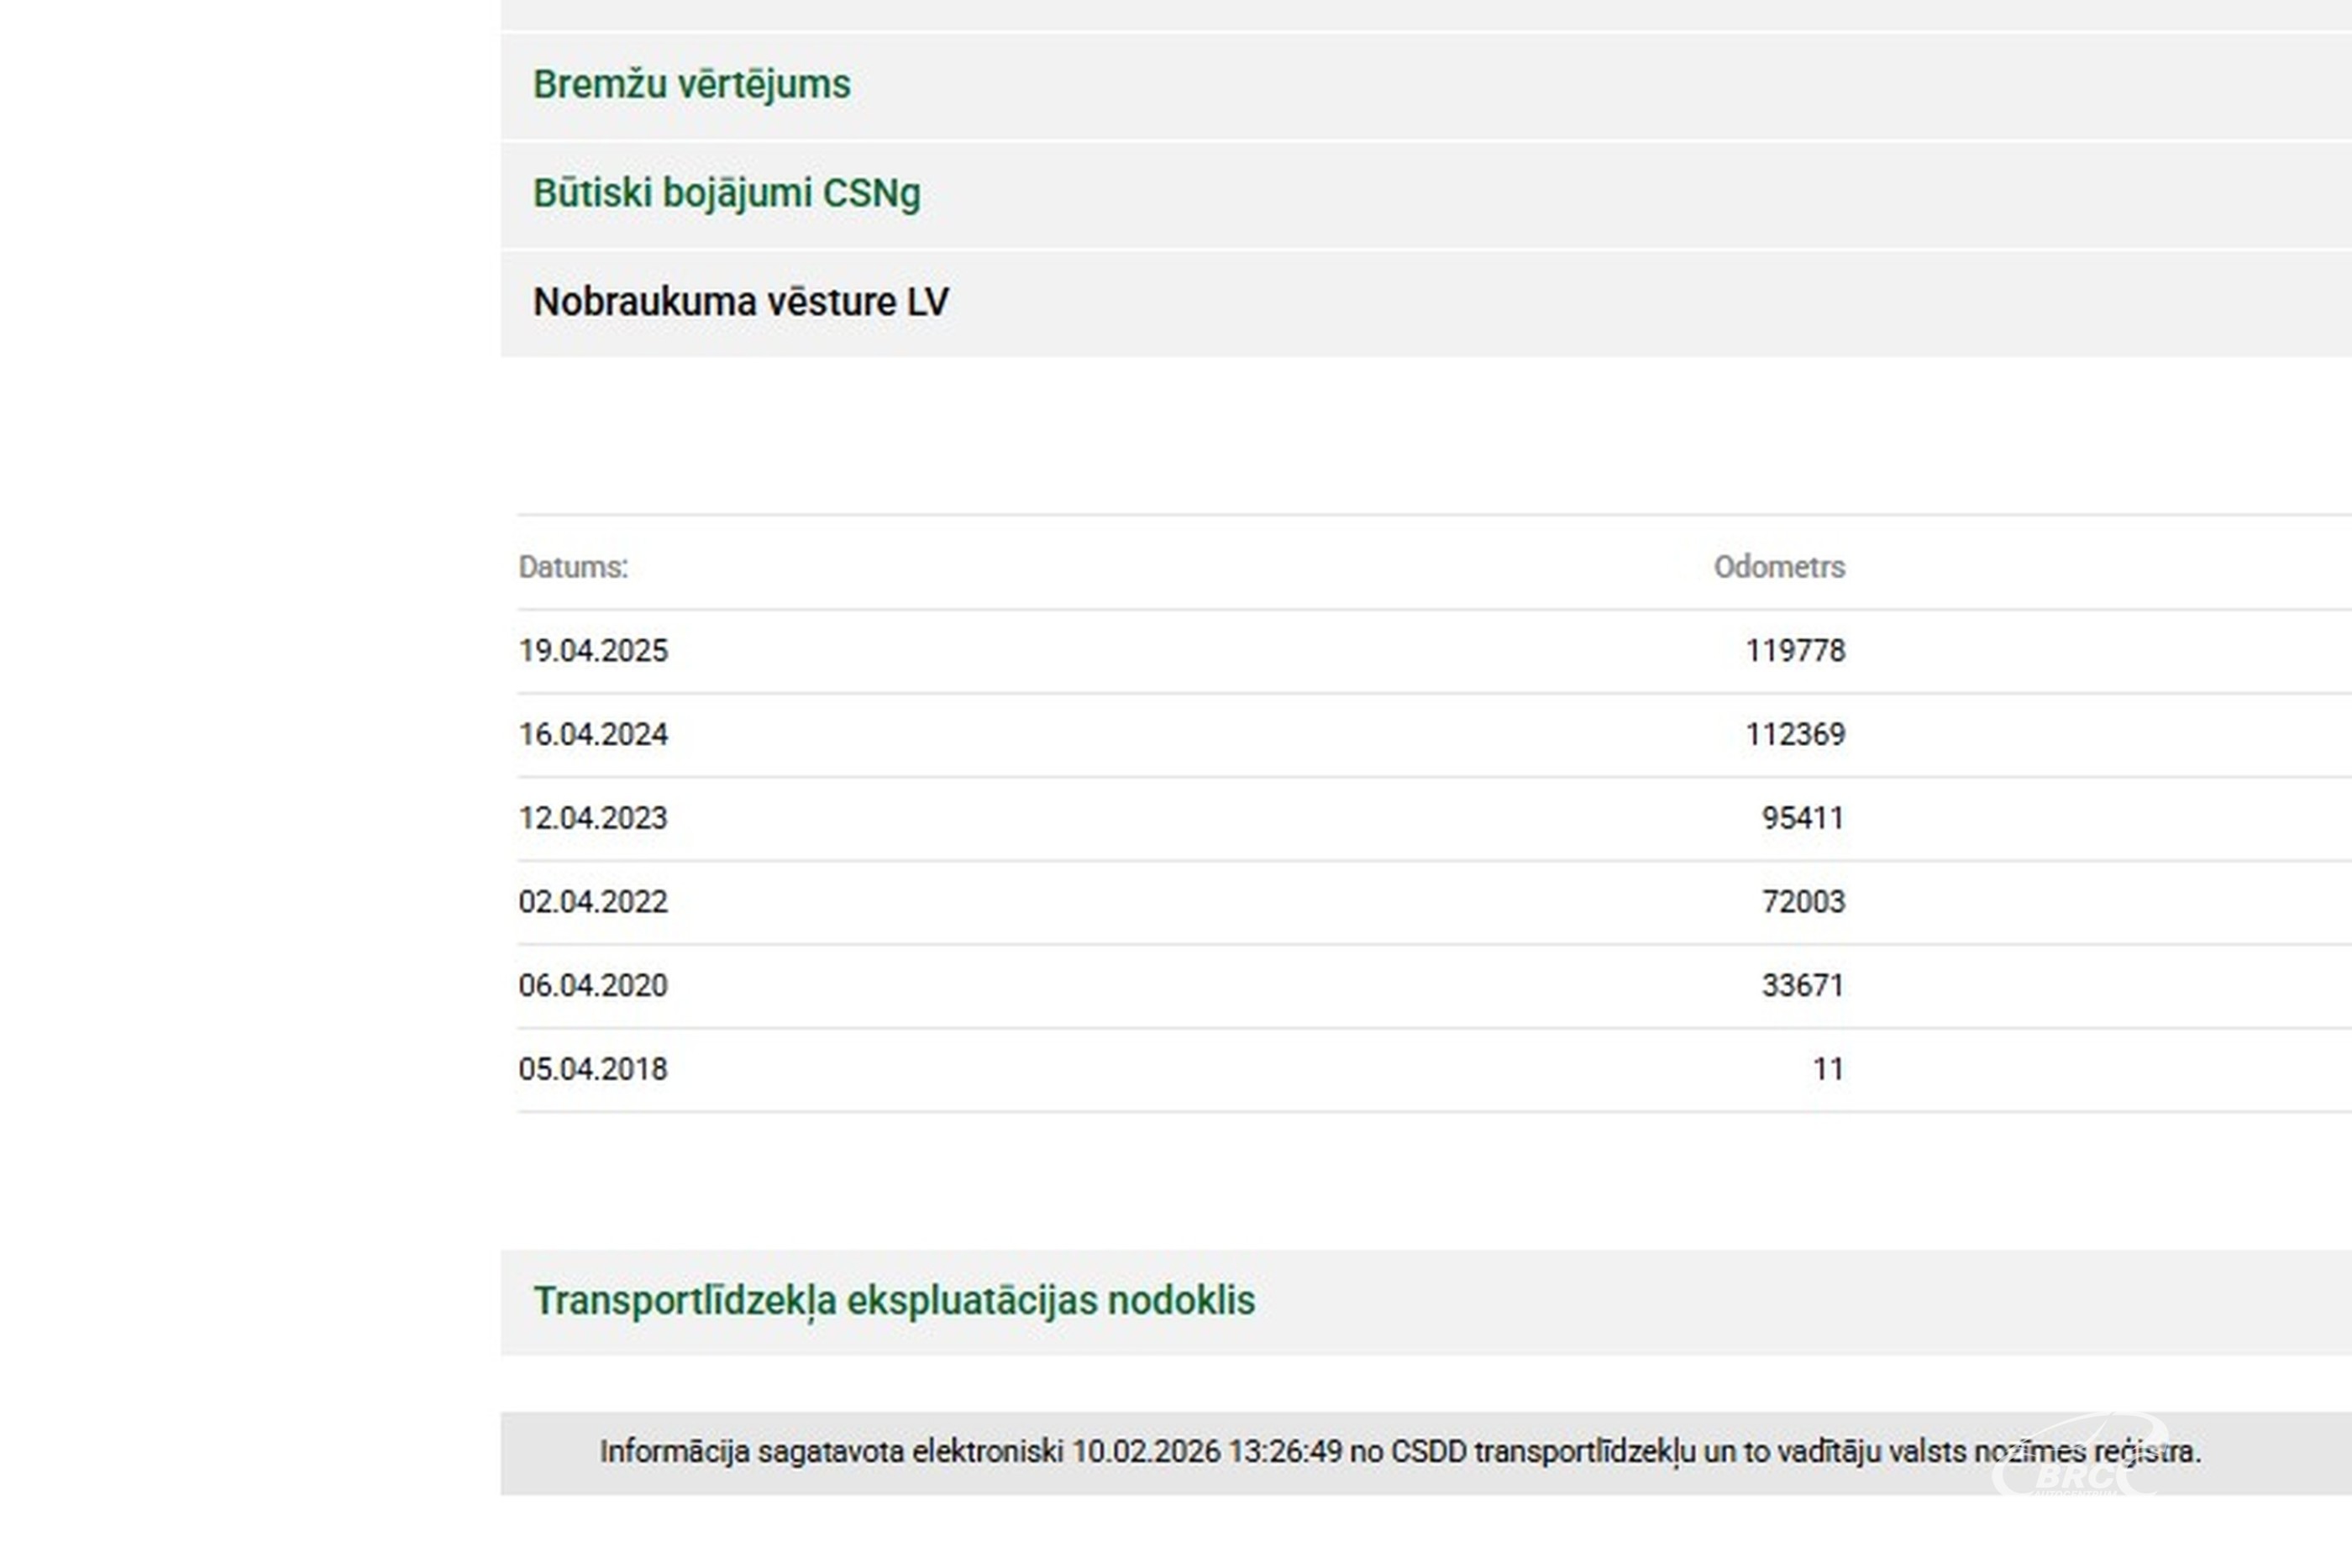Expand the Bremžu vērtējums section

click(692, 85)
